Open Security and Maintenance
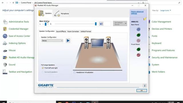This screenshot has height=103, width=183. 164,58
